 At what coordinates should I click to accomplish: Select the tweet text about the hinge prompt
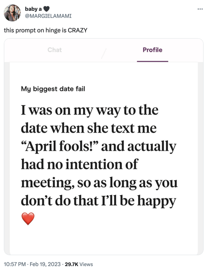(45, 30)
